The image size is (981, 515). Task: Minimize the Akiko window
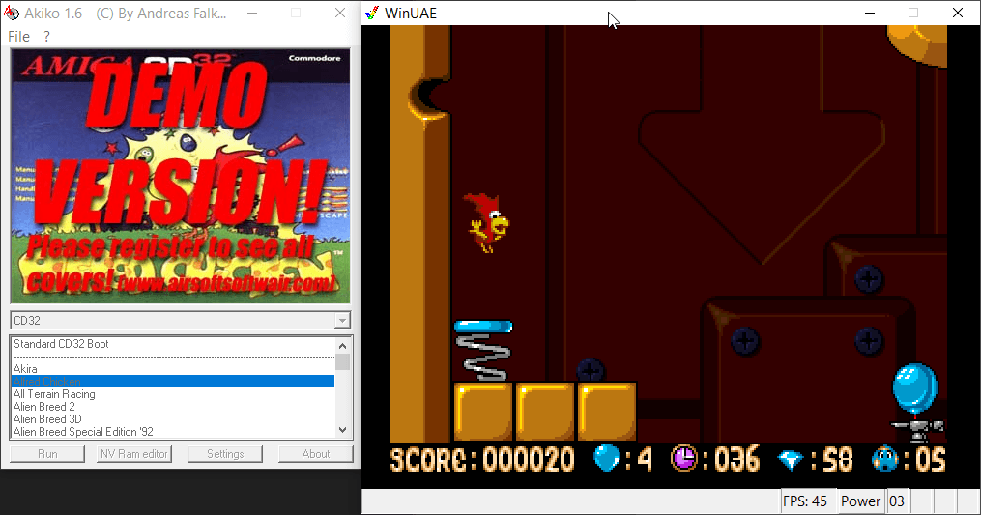click(x=252, y=14)
